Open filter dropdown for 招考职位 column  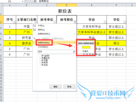coord(75,22)
